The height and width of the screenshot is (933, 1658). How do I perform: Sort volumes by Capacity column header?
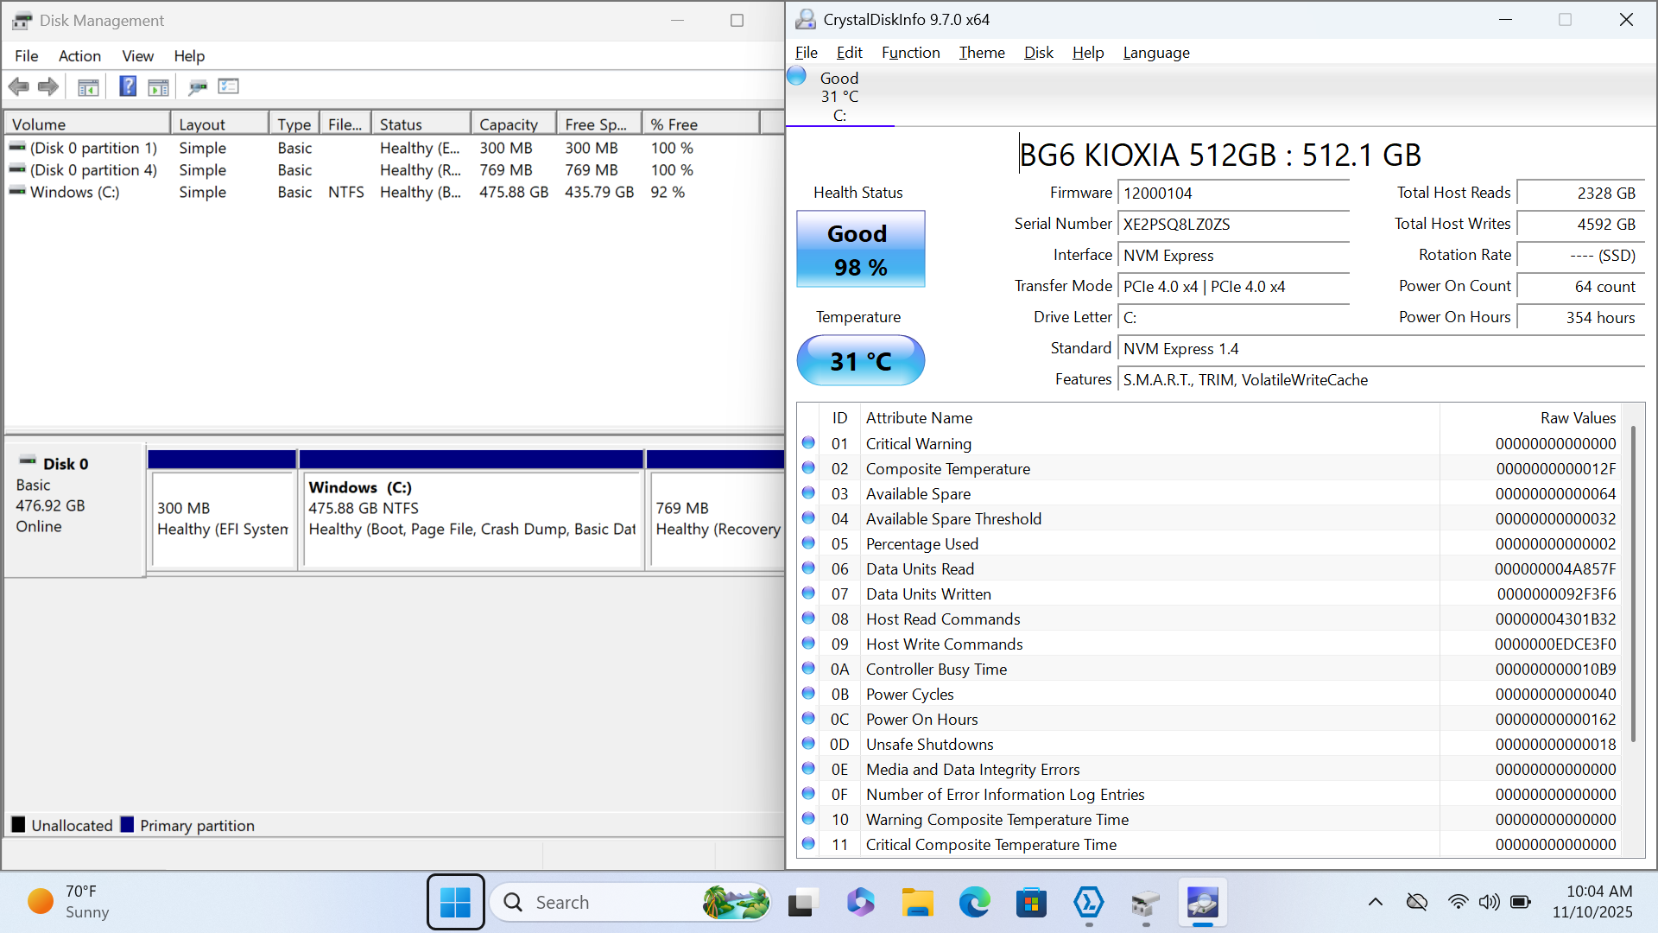coord(509,124)
